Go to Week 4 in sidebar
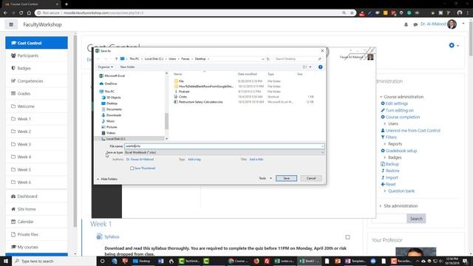Screen dimensions: 473x266 (36, 157)
